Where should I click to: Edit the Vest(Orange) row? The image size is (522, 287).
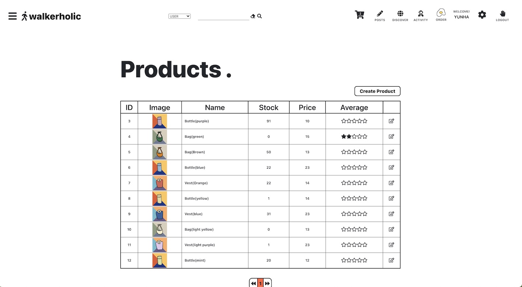(391, 183)
